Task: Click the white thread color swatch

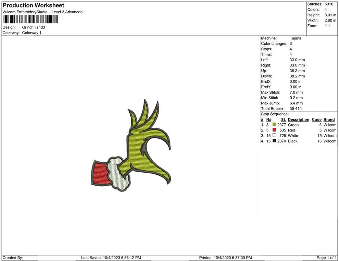Action: [x=274, y=135]
